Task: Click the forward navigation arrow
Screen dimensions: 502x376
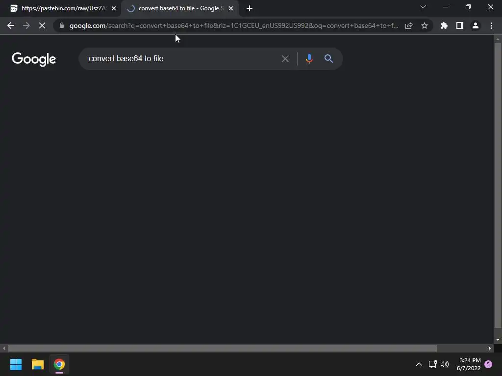Action: tap(26, 25)
